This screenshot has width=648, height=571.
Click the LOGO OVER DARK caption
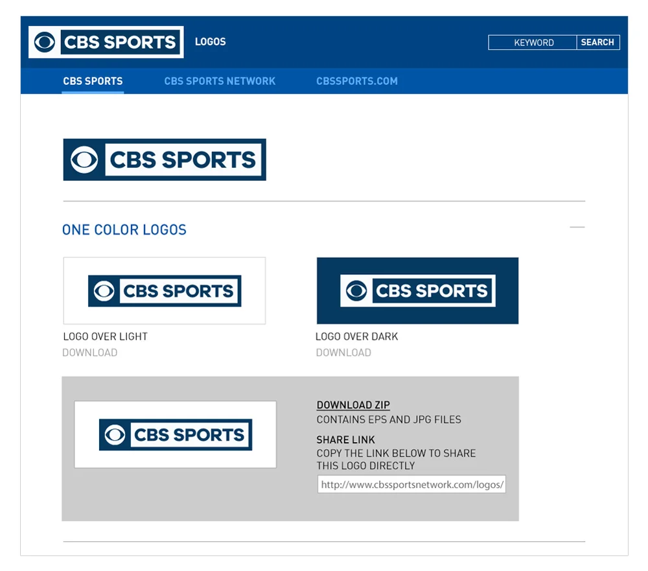tap(356, 336)
